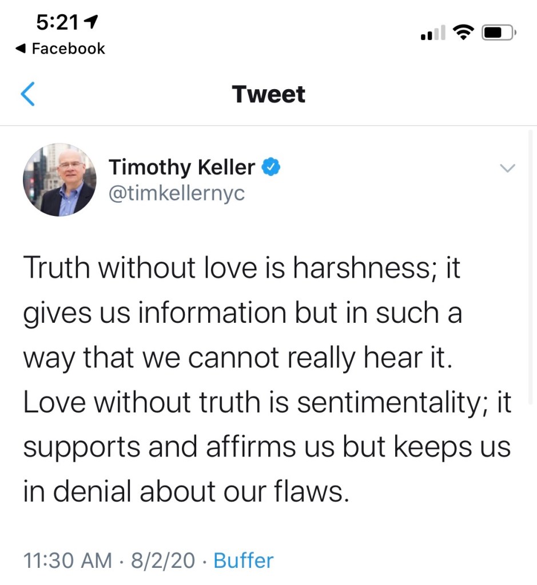
Task: Open the tweet options chevron menu
Action: (x=507, y=168)
